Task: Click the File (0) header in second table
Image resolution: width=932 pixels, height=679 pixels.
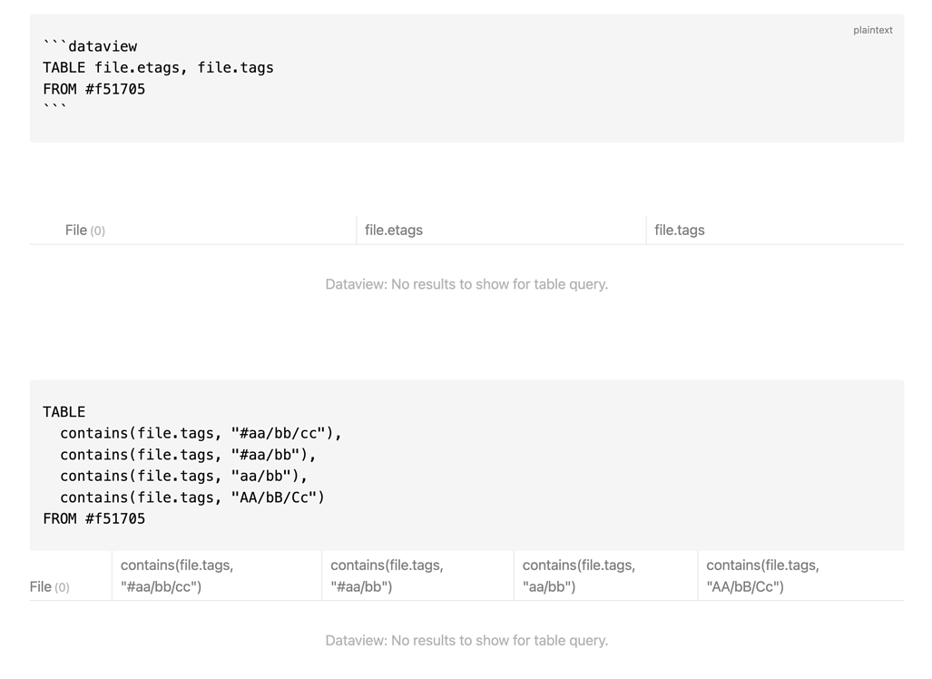Action: [50, 586]
